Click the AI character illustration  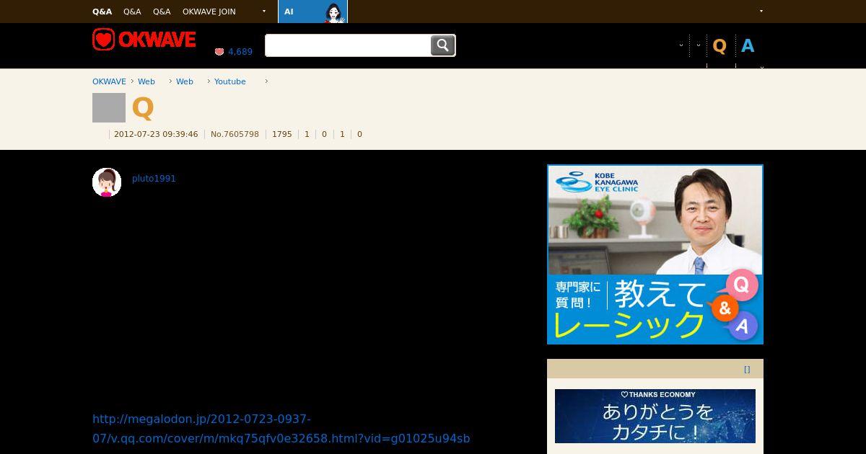334,12
